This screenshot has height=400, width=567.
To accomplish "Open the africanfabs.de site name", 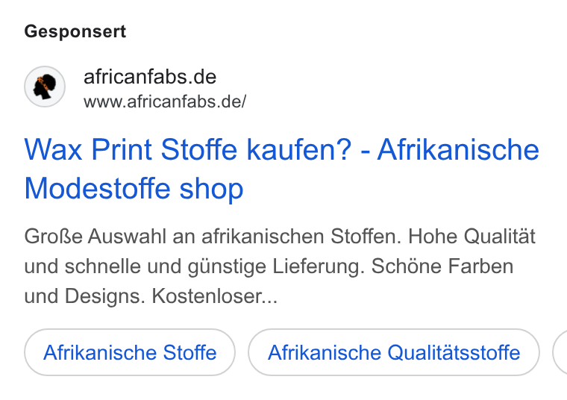I will coord(150,77).
